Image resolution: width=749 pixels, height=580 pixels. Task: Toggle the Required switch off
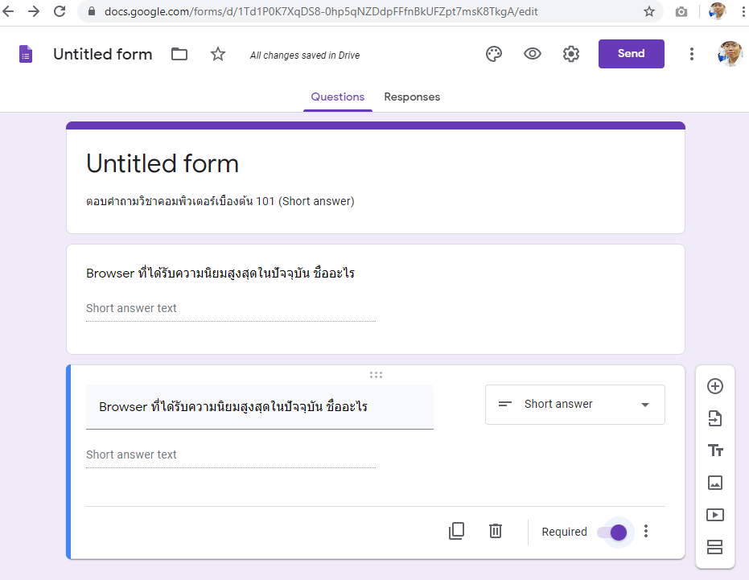(x=613, y=532)
